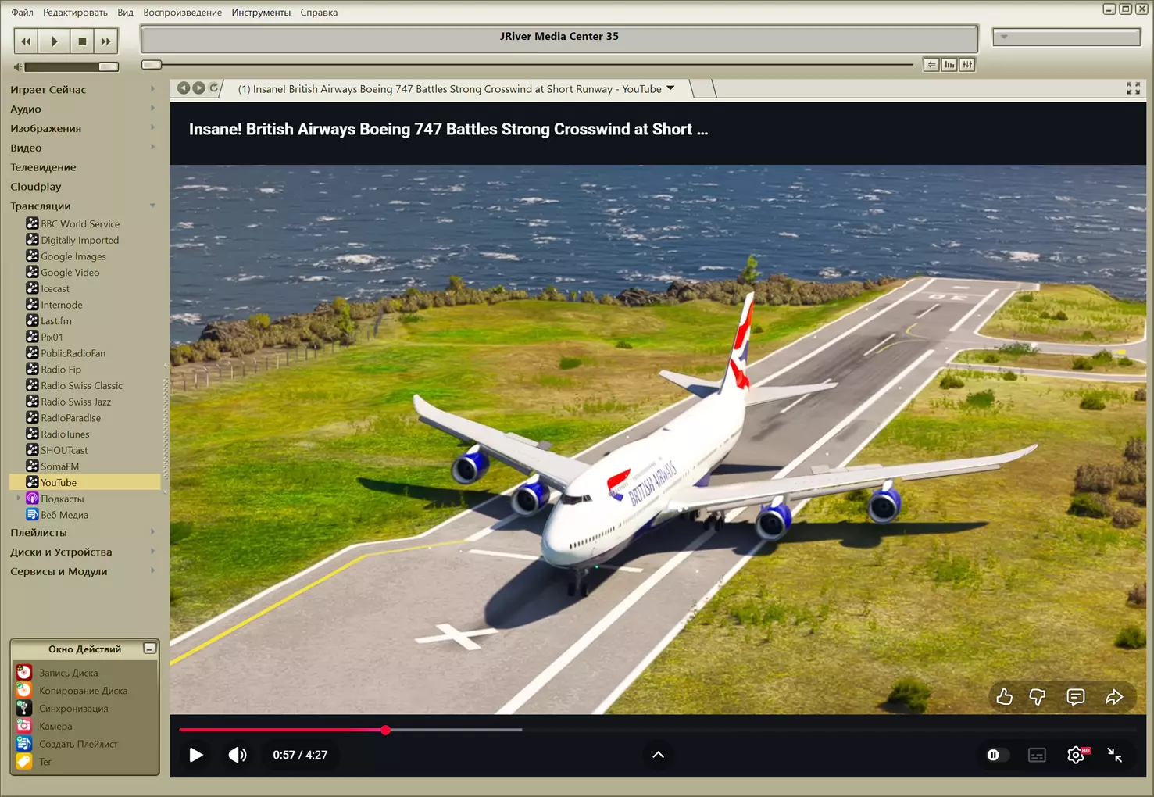
Task: Click the SHOUTcast icon
Action: pyautogui.click(x=32, y=450)
